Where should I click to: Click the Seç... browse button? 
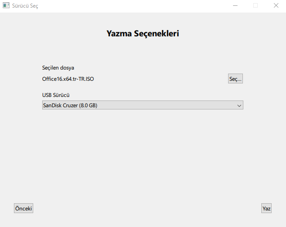point(235,79)
